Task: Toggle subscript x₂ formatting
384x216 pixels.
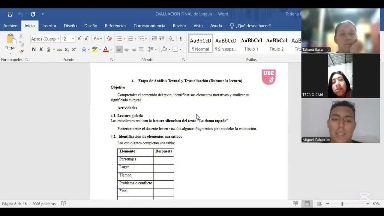Action: coord(67,49)
